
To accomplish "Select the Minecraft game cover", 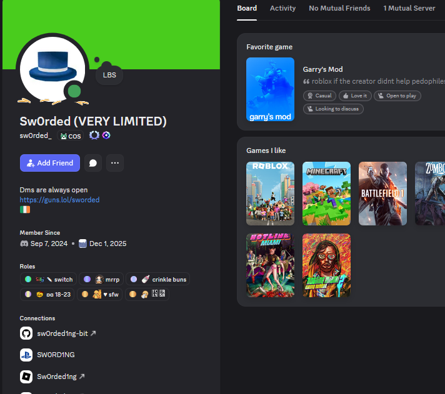I will click(326, 194).
